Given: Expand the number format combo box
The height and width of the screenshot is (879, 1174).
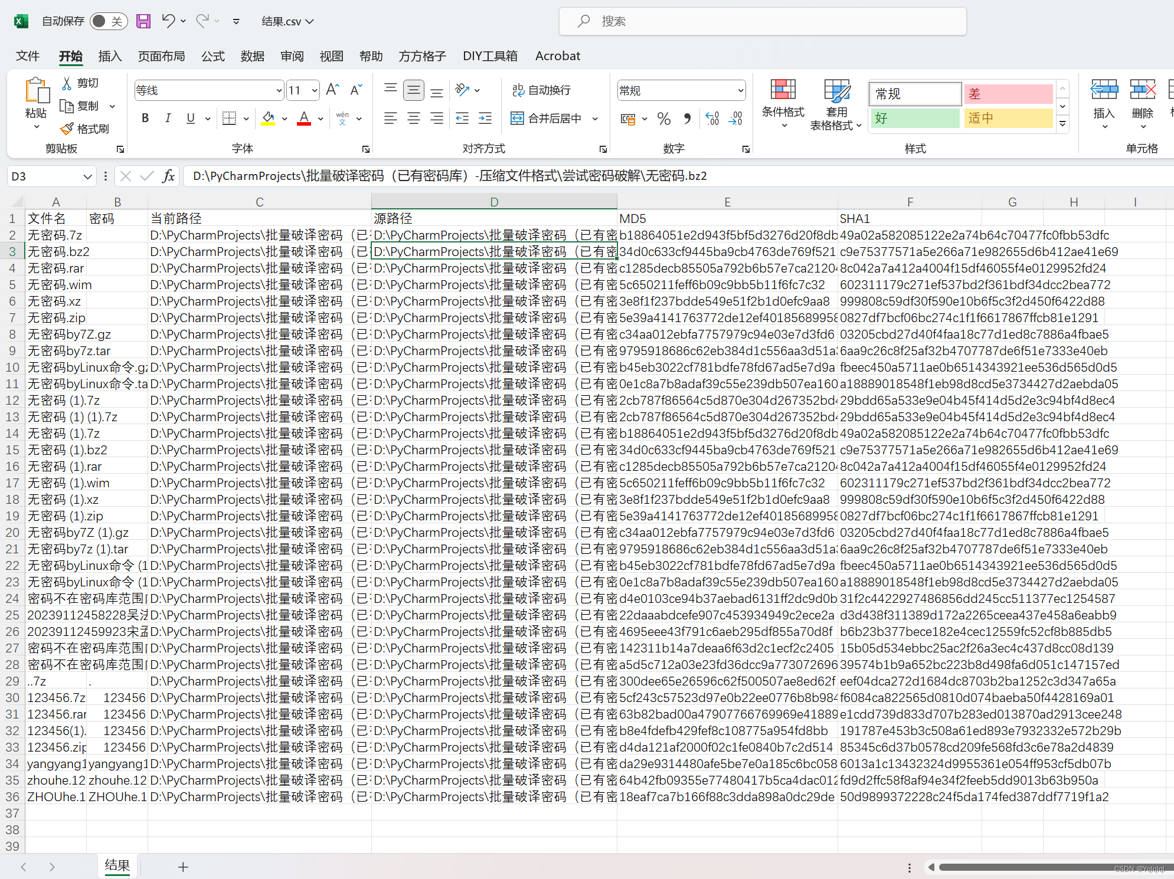Looking at the screenshot, I should click(740, 90).
